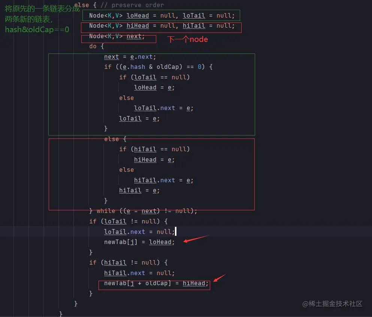Select the "hiHead = e;" assignment
Screen dimensions: 372x317
coord(154,160)
